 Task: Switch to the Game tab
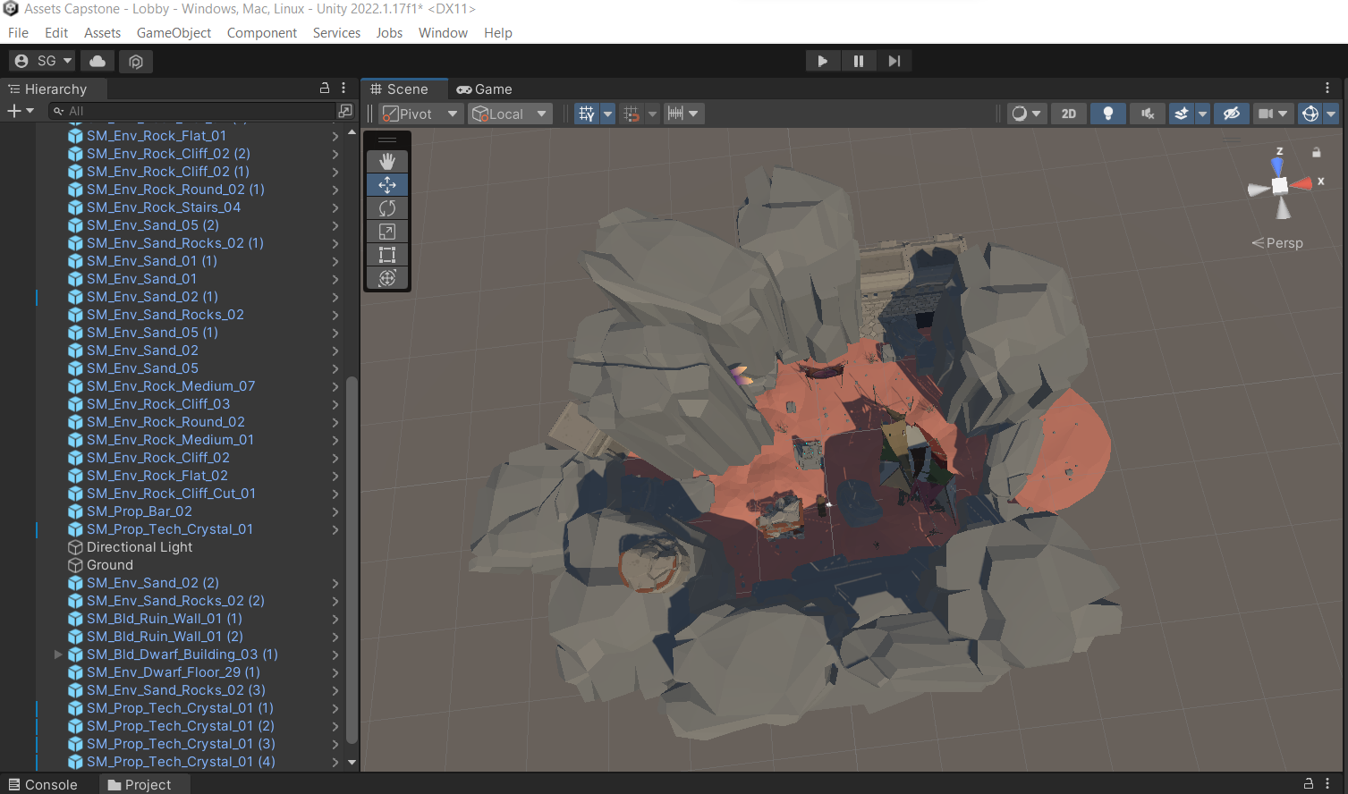tap(484, 89)
